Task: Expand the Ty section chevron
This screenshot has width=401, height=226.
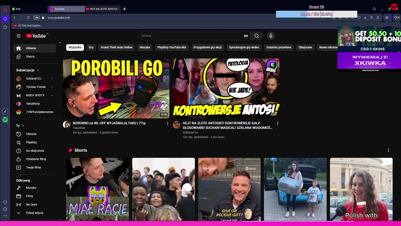Action: pos(23,126)
